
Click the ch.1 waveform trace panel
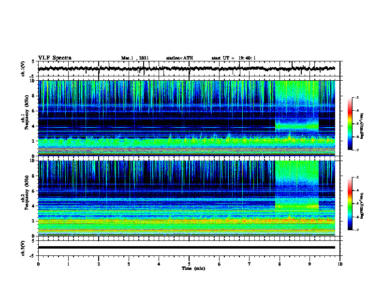point(189,69)
